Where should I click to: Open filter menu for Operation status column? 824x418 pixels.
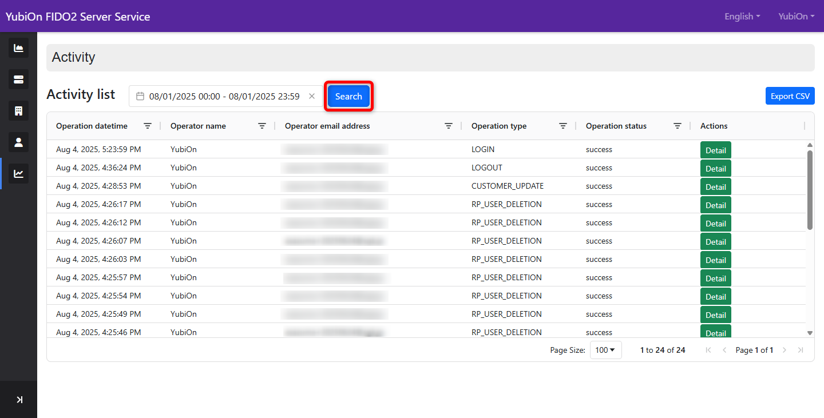point(678,126)
